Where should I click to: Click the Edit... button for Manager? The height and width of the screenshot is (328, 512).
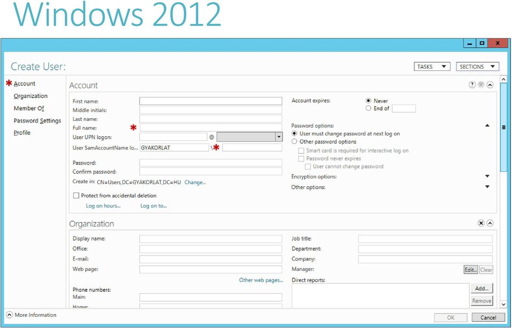471,269
